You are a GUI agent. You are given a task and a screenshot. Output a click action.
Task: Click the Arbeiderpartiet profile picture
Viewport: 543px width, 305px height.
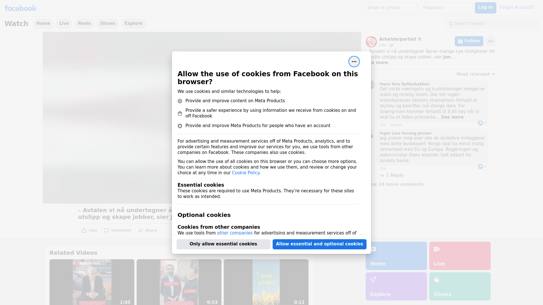pyautogui.click(x=371, y=42)
